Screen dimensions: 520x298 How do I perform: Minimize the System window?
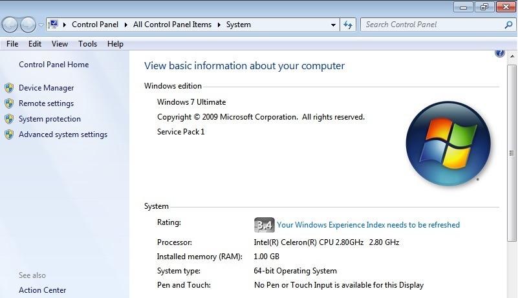463,7
